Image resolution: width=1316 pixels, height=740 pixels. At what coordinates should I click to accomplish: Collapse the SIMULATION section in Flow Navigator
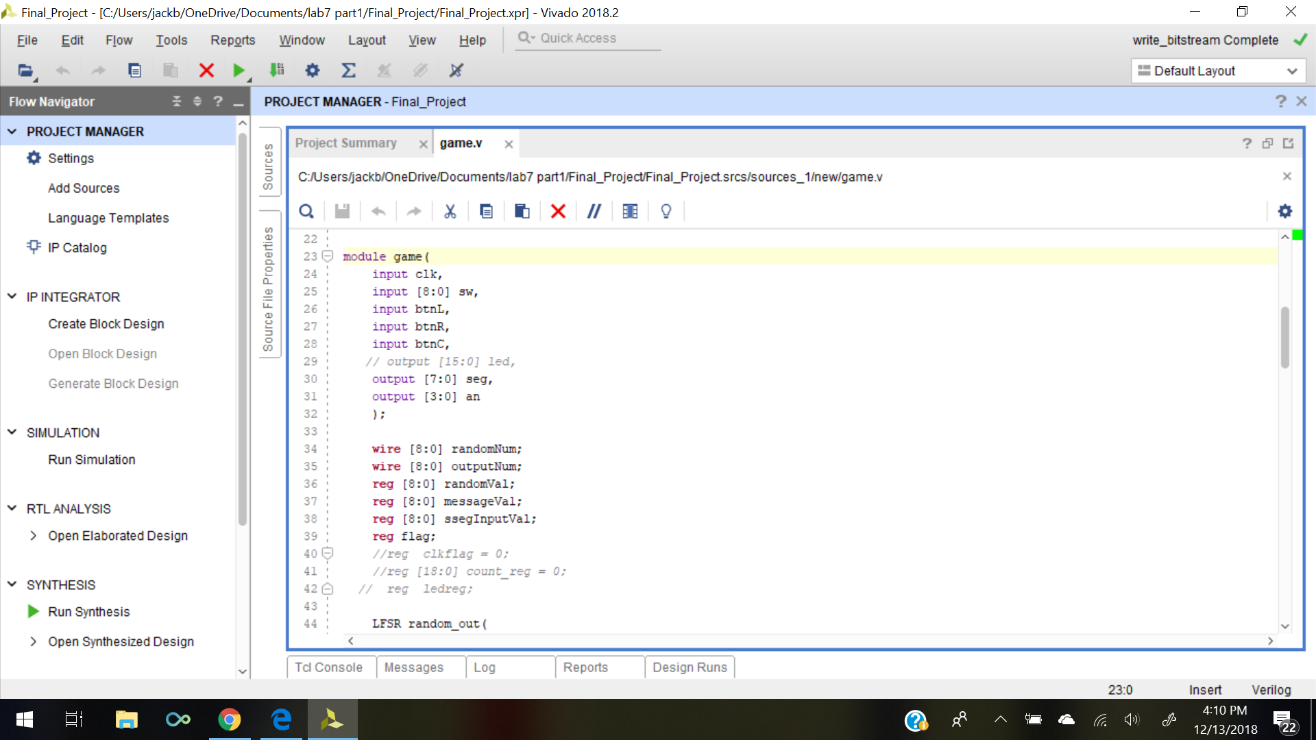[12, 432]
